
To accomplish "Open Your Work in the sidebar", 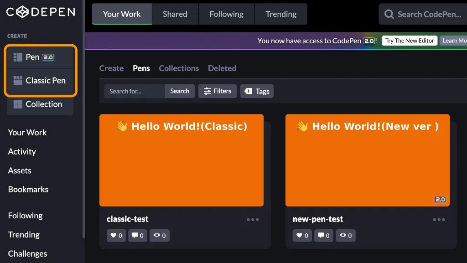I will click(x=27, y=132).
